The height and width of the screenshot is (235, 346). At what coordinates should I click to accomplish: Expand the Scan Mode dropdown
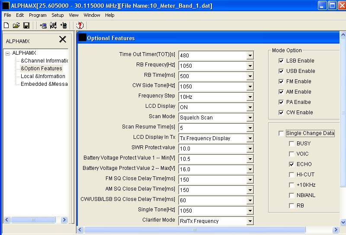coord(250,118)
